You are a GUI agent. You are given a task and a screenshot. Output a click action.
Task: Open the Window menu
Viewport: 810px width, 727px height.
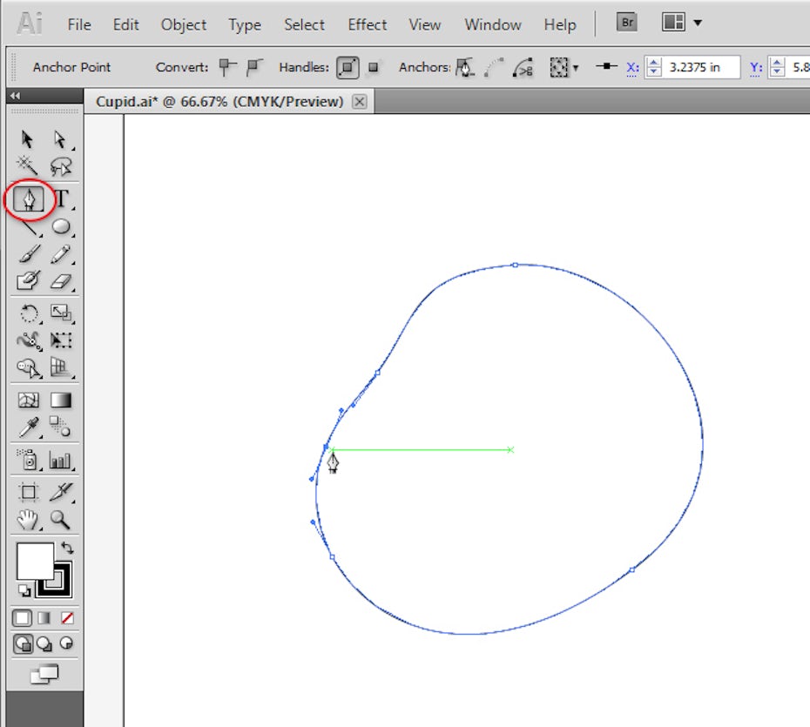pos(492,24)
